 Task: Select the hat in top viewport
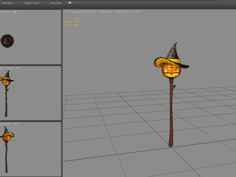point(7,41)
